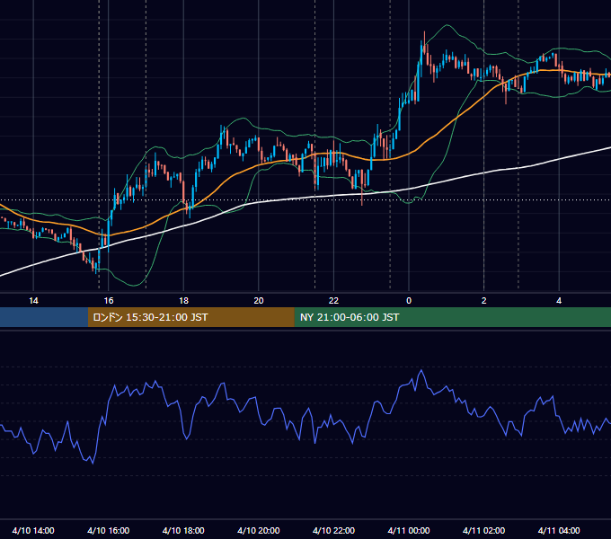
Task: Click hour label 2 on price chart axis
Action: point(483,301)
